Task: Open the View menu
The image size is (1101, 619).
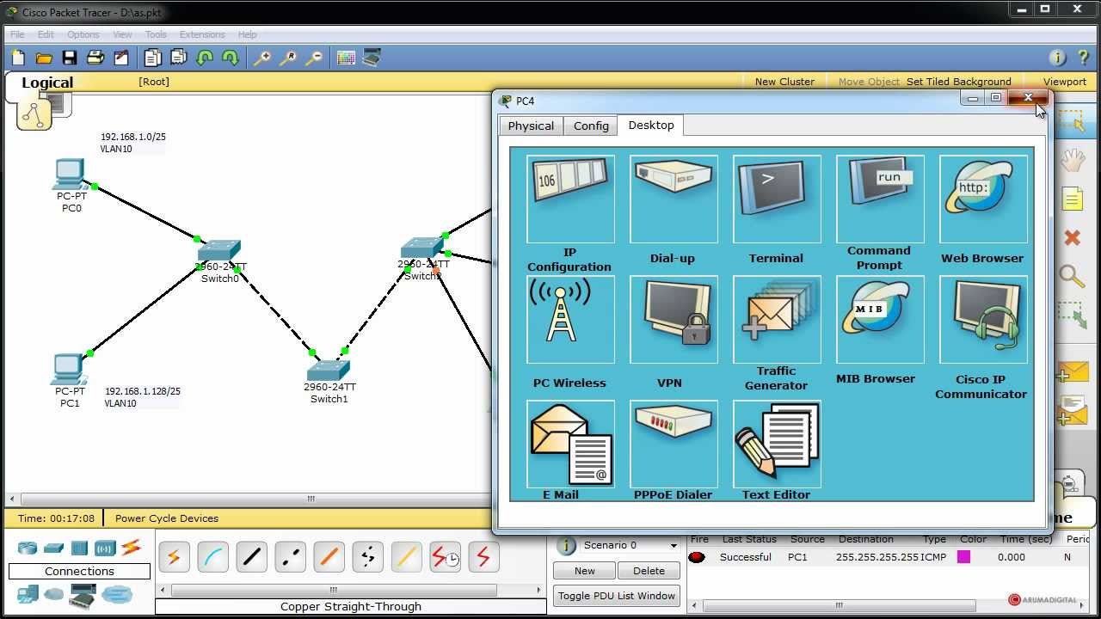Action: [122, 34]
